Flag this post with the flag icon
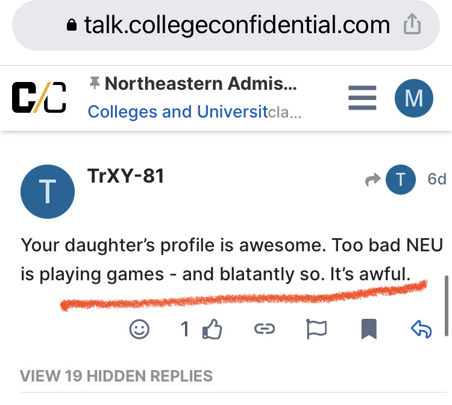Screen dimensions: 452x405 [x=316, y=329]
